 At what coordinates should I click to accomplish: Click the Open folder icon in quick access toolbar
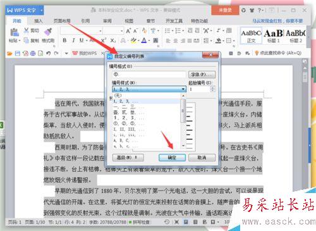(9, 53)
